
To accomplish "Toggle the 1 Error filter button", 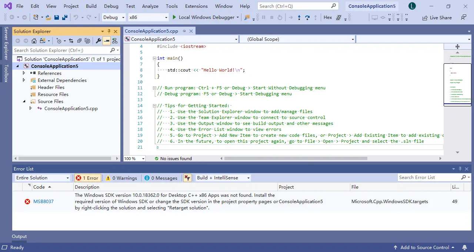I will coord(87,178).
